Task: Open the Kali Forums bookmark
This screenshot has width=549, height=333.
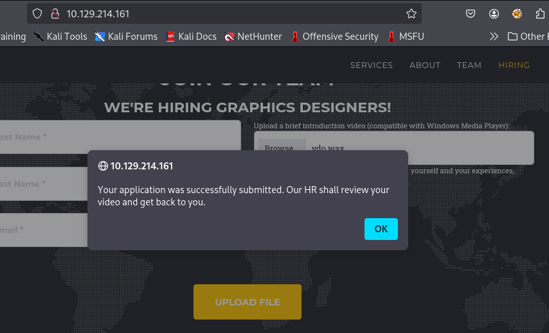Action: coord(126,37)
